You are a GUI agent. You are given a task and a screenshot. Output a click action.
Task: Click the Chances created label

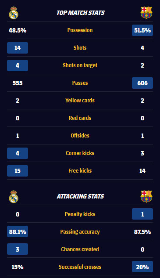pyautogui.click(x=80, y=249)
